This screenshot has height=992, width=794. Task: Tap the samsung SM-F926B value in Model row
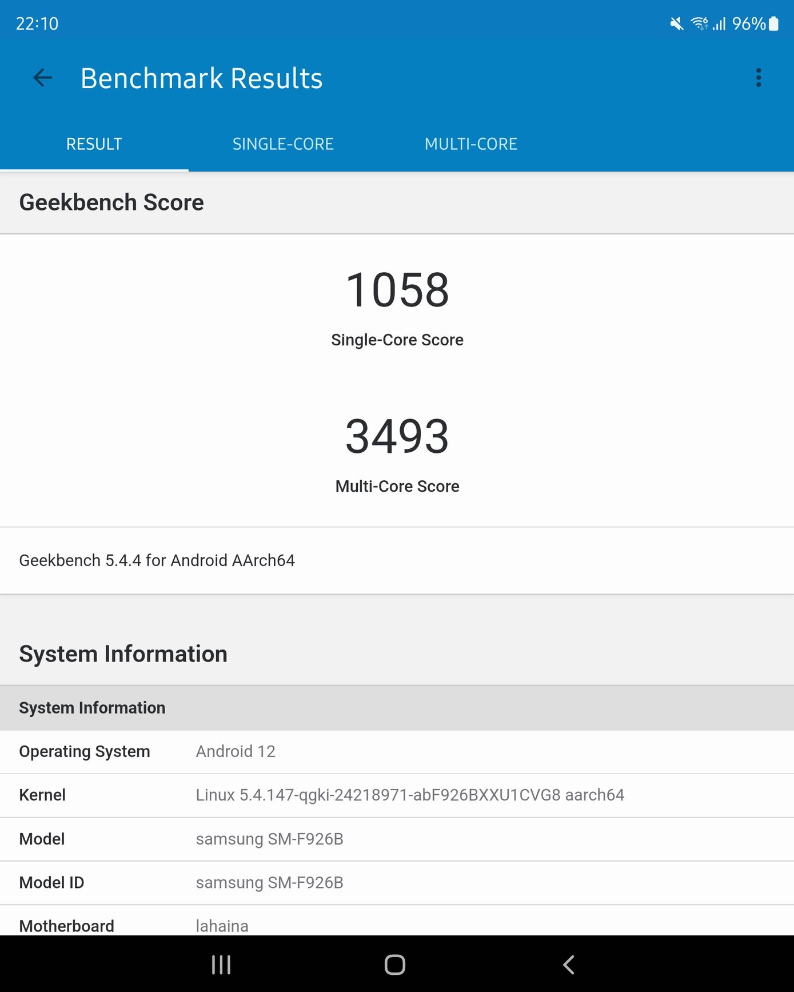[x=270, y=839]
